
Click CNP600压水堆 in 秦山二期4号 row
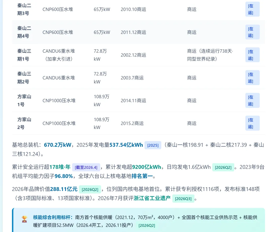(58, 32)
